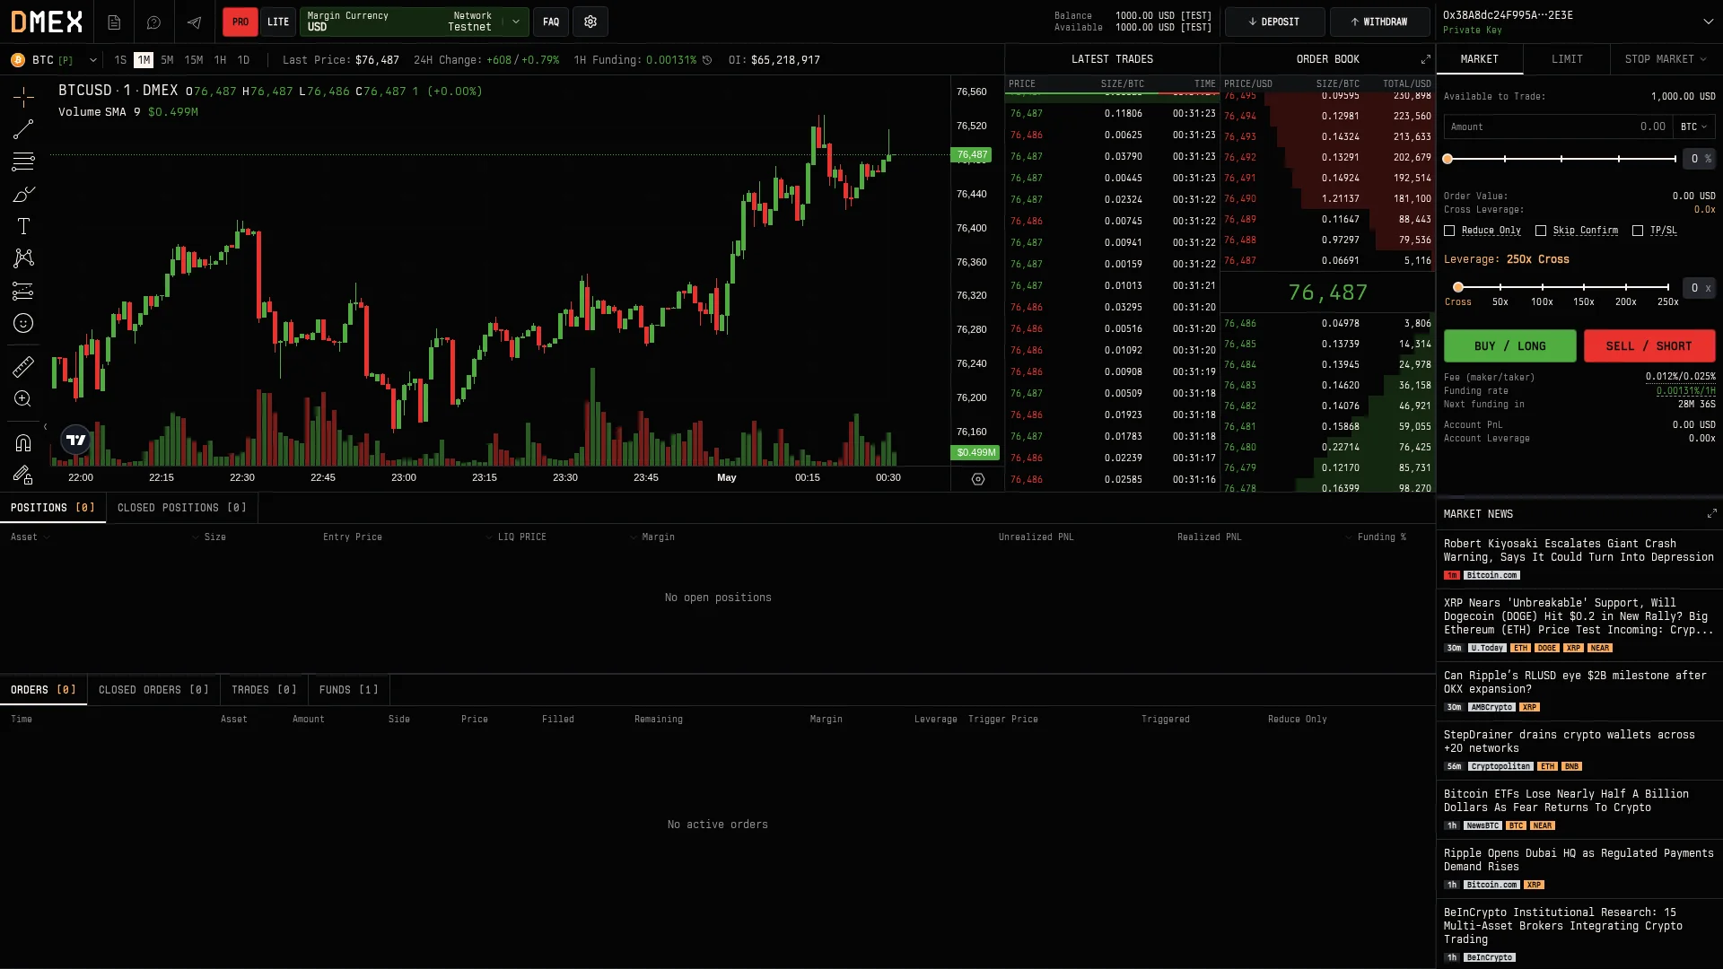This screenshot has height=969, width=1723.
Task: Expand the Market News panel
Action: pos(1711,514)
